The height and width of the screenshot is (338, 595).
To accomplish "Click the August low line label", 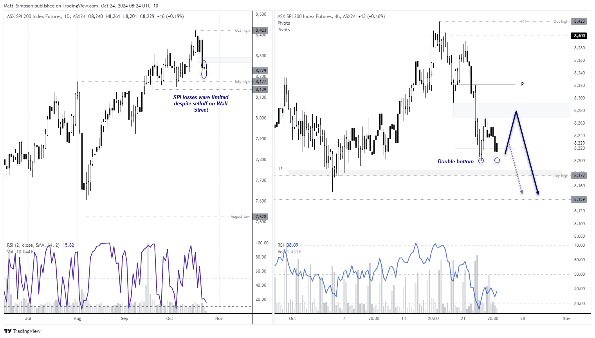I will [240, 217].
